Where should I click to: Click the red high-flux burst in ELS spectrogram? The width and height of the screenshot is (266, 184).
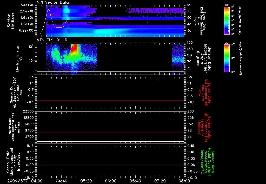(x=74, y=49)
